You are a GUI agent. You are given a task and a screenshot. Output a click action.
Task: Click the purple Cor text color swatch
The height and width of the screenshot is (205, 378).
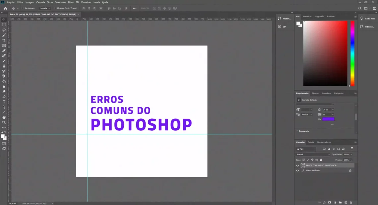tap(328, 119)
